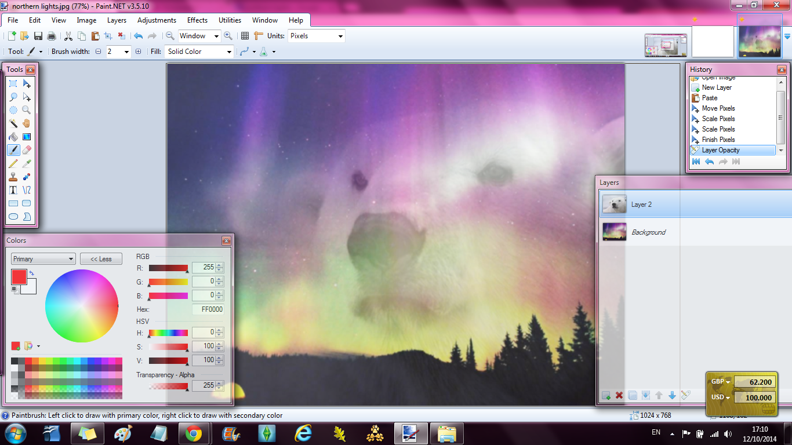The width and height of the screenshot is (792, 445).
Task: Select the Paint Bucket tool
Action: 13,137
